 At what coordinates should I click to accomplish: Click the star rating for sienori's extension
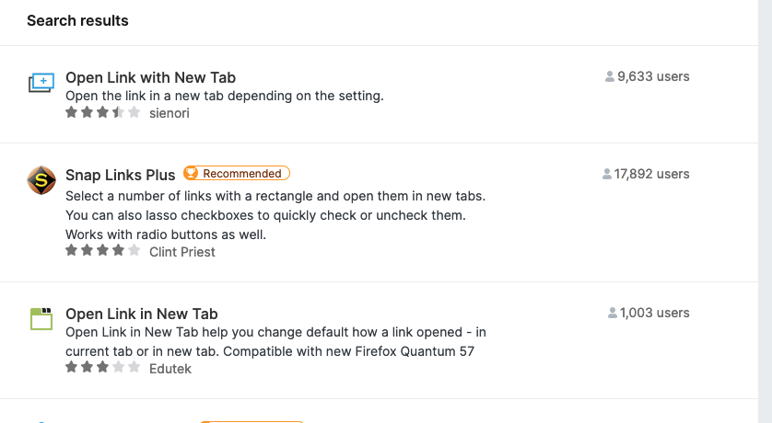point(102,113)
